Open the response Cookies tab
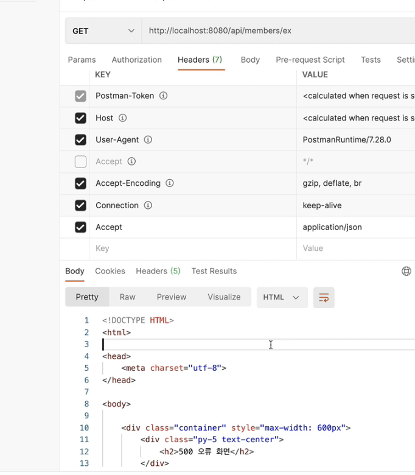This screenshot has height=475, width=415. click(x=110, y=271)
